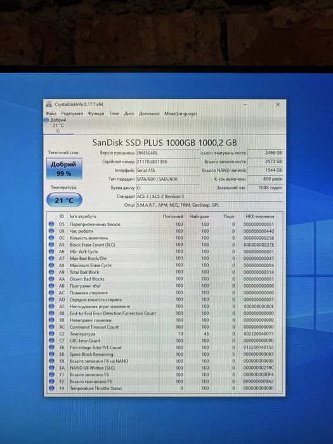Open the Мова(Language) menu
This screenshot has height=444, width=333.
[181, 114]
